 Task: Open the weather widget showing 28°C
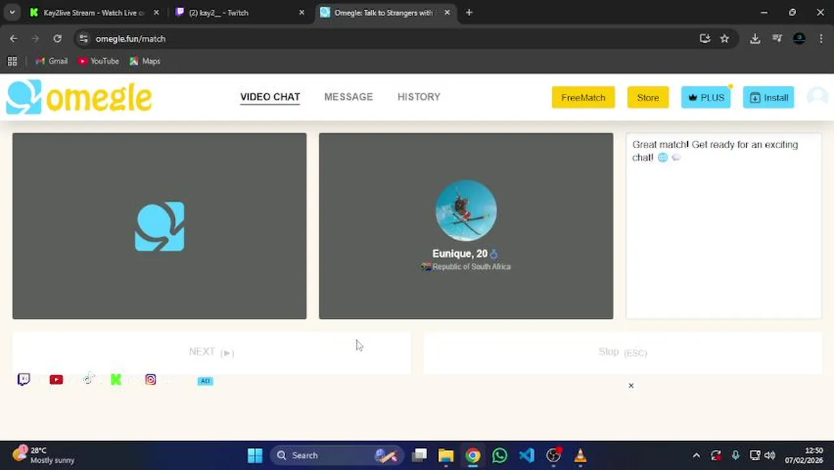click(x=43, y=455)
